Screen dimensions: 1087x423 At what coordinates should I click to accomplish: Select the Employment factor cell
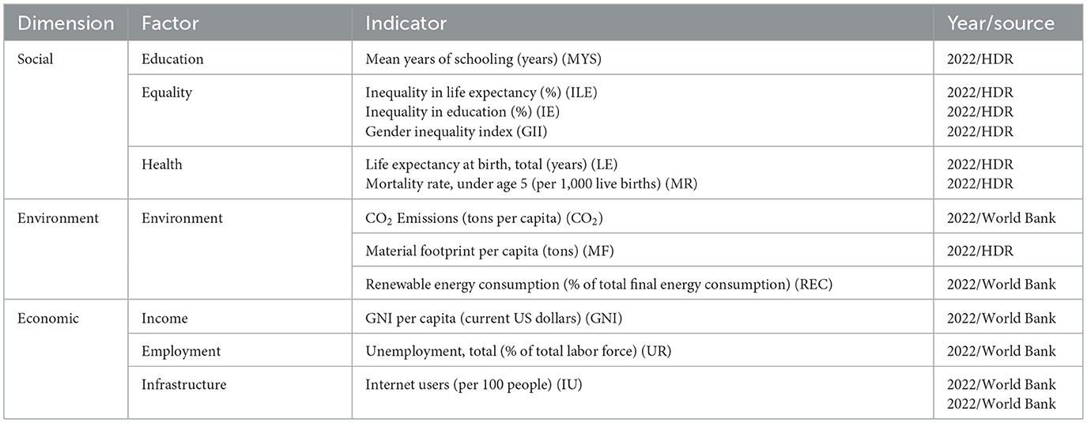pos(181,351)
